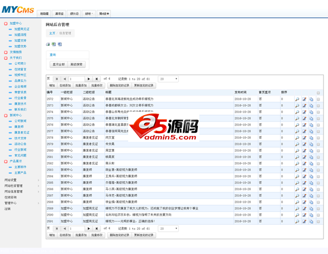The height and width of the screenshot is (254, 328).
Task: Go to previous page in bottom pager
Action: tap(65, 228)
